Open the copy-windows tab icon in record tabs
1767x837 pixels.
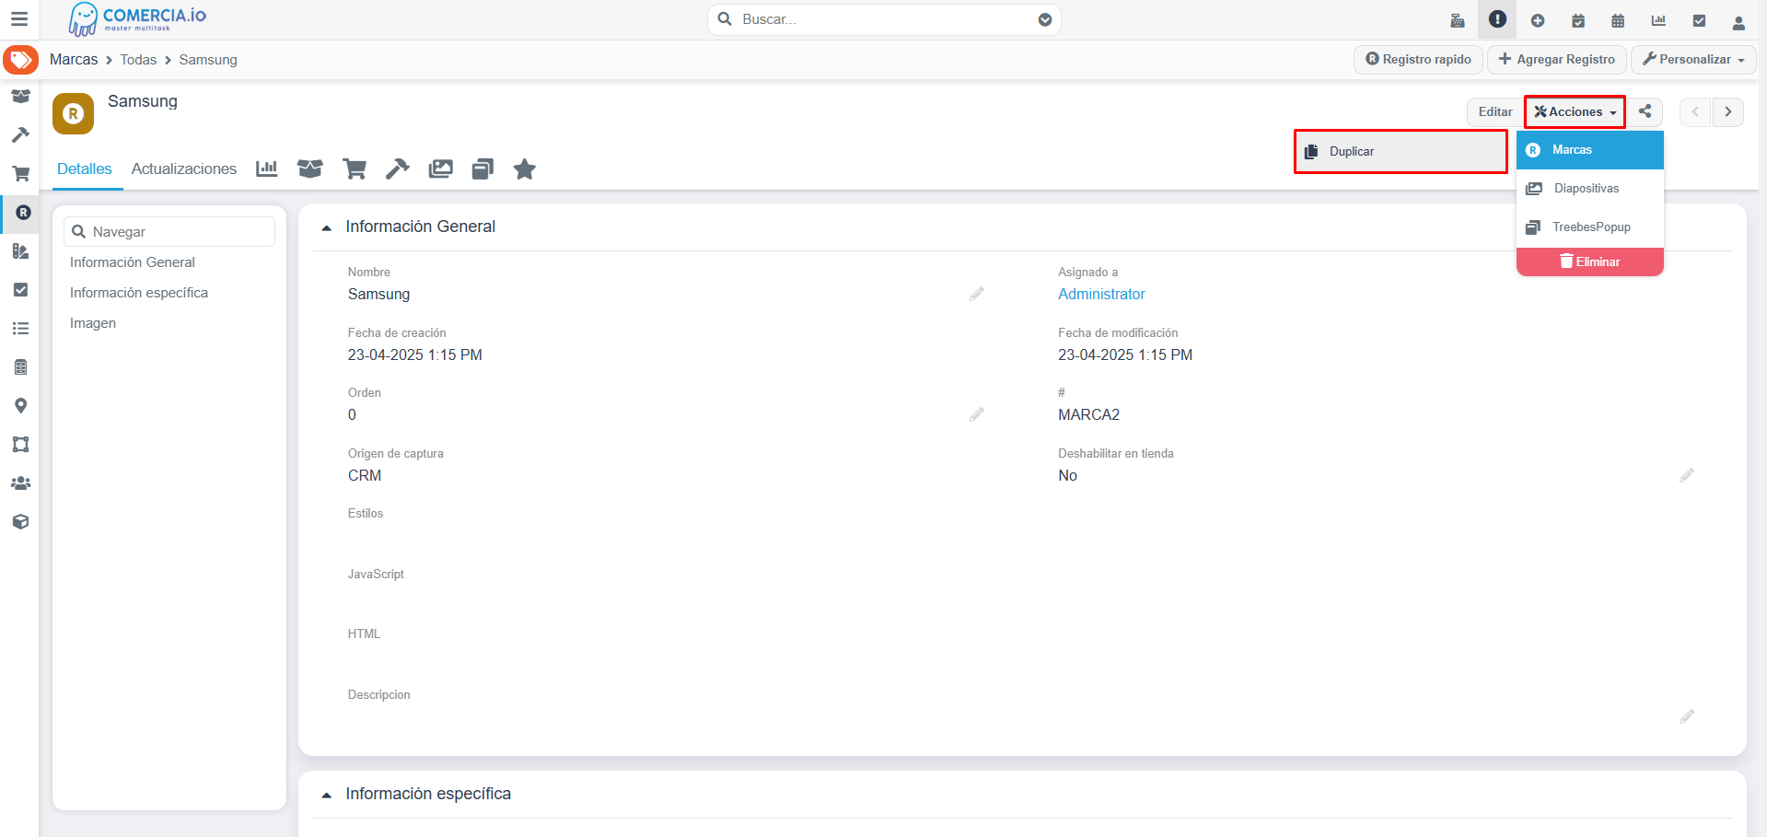482,169
